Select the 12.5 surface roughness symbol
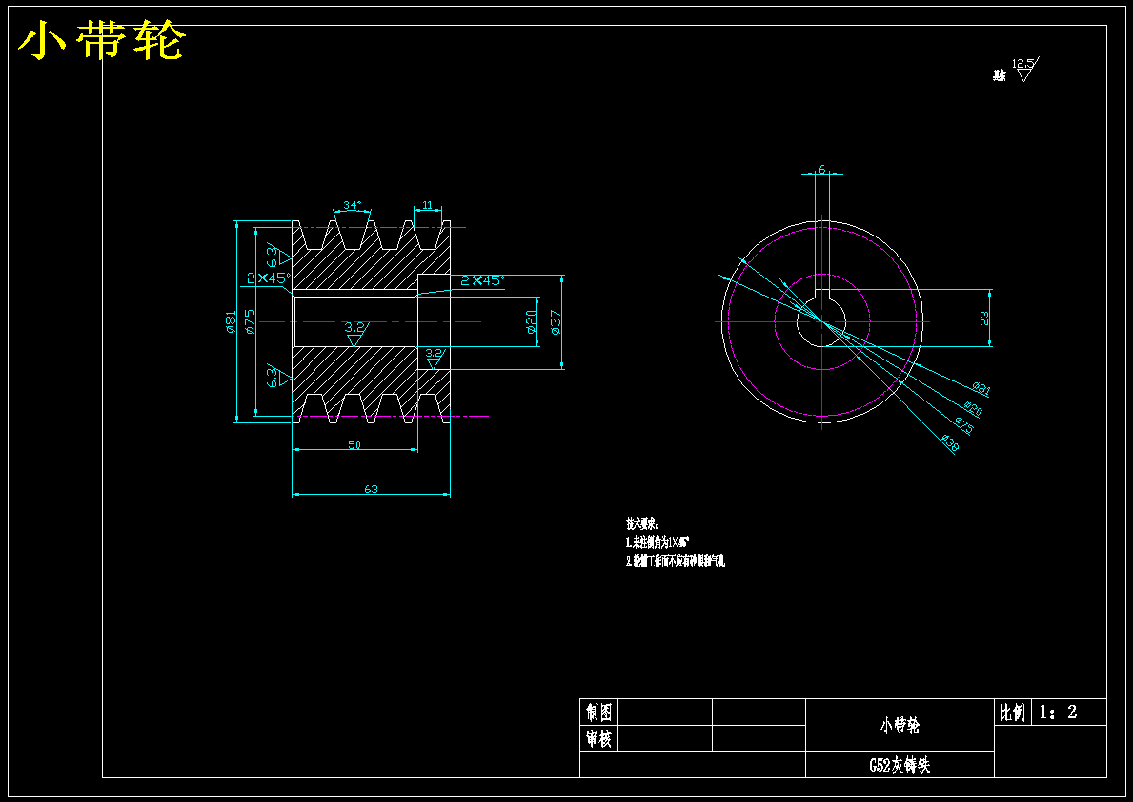Image resolution: width=1133 pixels, height=802 pixels. (x=1023, y=69)
